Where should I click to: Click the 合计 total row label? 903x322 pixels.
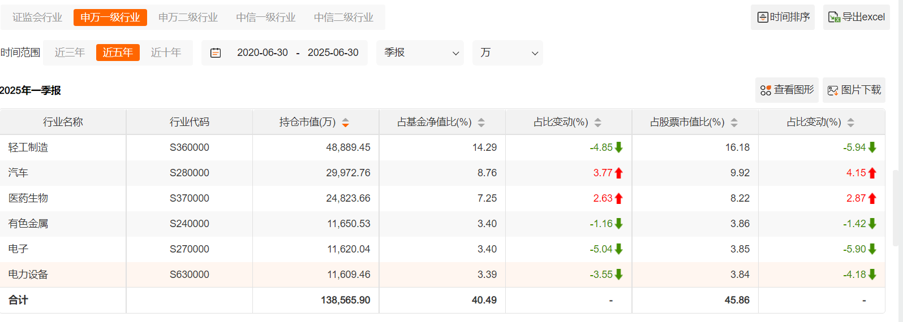coord(18,300)
